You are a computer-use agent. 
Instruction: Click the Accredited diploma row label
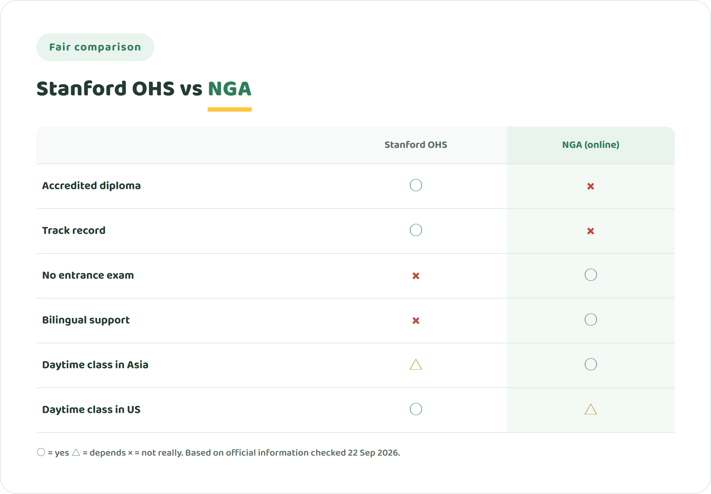click(x=91, y=186)
